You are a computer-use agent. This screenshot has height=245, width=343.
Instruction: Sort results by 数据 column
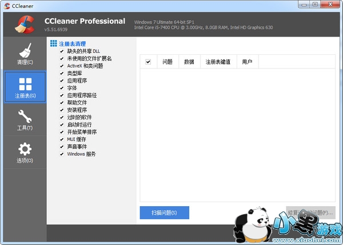(x=189, y=62)
